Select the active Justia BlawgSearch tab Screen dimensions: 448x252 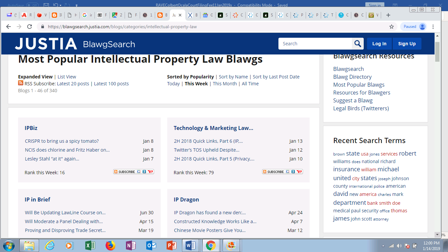point(177,15)
